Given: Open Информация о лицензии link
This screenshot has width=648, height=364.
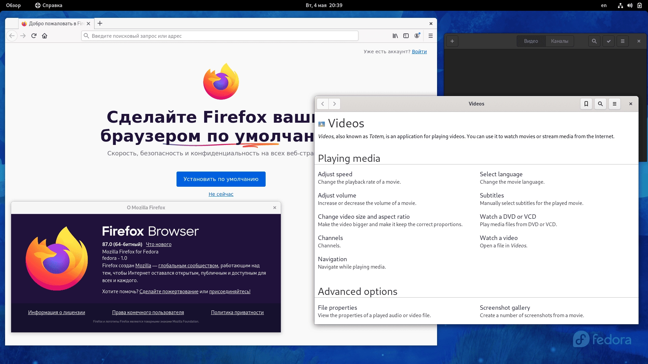Looking at the screenshot, I should coord(56,312).
